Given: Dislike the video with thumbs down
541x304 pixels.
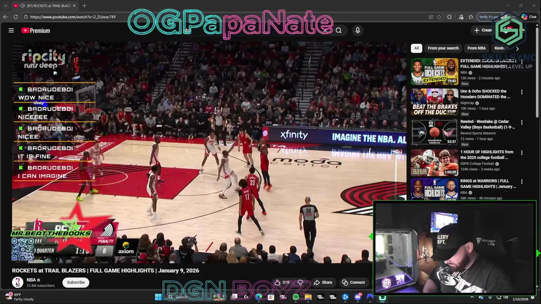Looking at the screenshot, I should tap(301, 282).
